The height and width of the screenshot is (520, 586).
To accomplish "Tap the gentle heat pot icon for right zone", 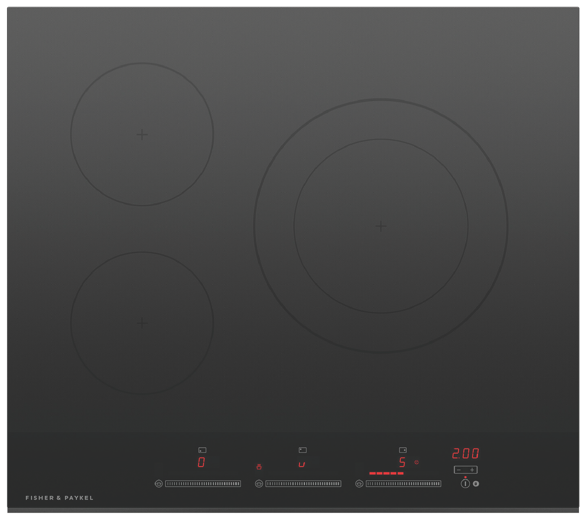I will pos(359,484).
